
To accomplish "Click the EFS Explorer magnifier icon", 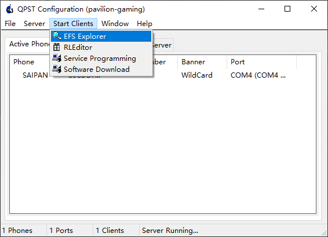I will pos(56,36).
